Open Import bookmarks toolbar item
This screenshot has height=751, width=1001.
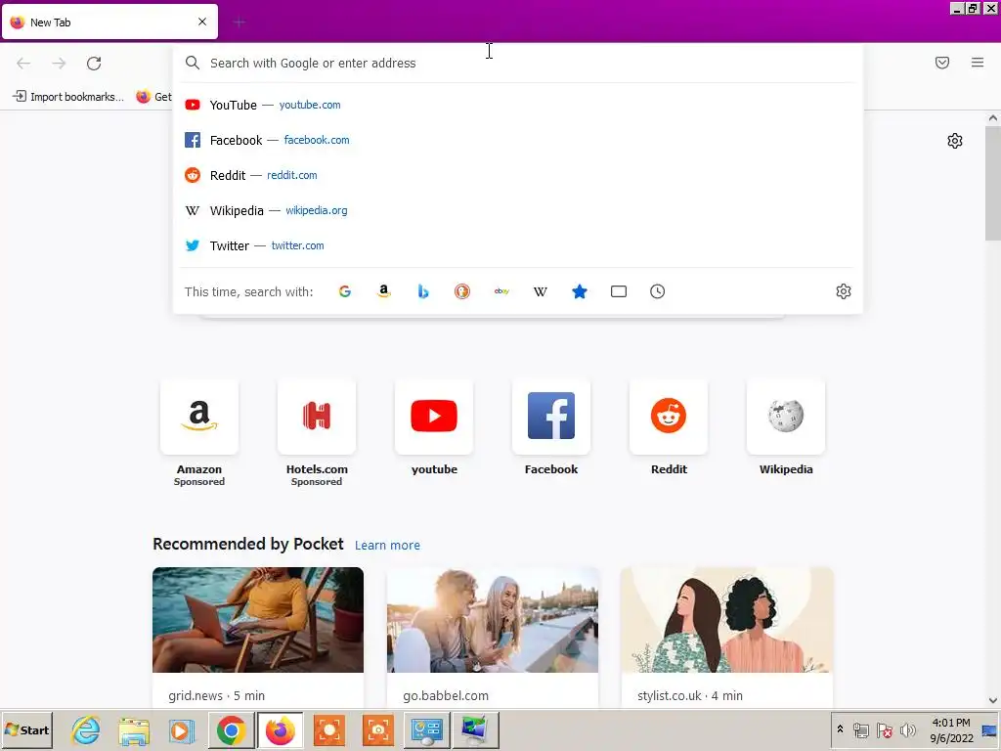coord(68,97)
